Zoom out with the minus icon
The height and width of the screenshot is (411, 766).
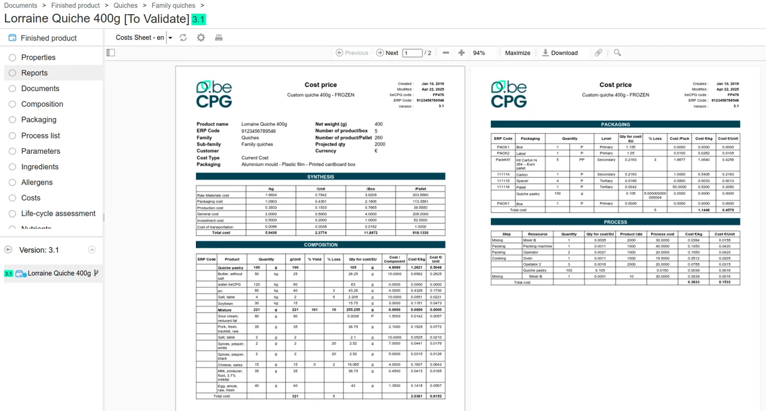(446, 53)
